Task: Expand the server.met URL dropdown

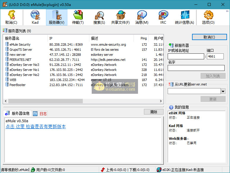Action: (x=223, y=91)
